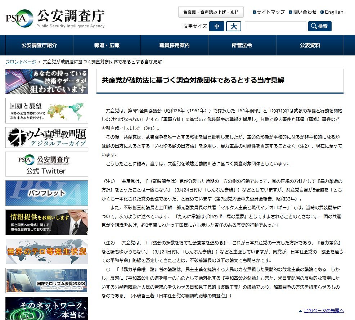Go to フロントページ breadcrumb link
Viewport: 355px width, 320px height.
click(x=21, y=62)
